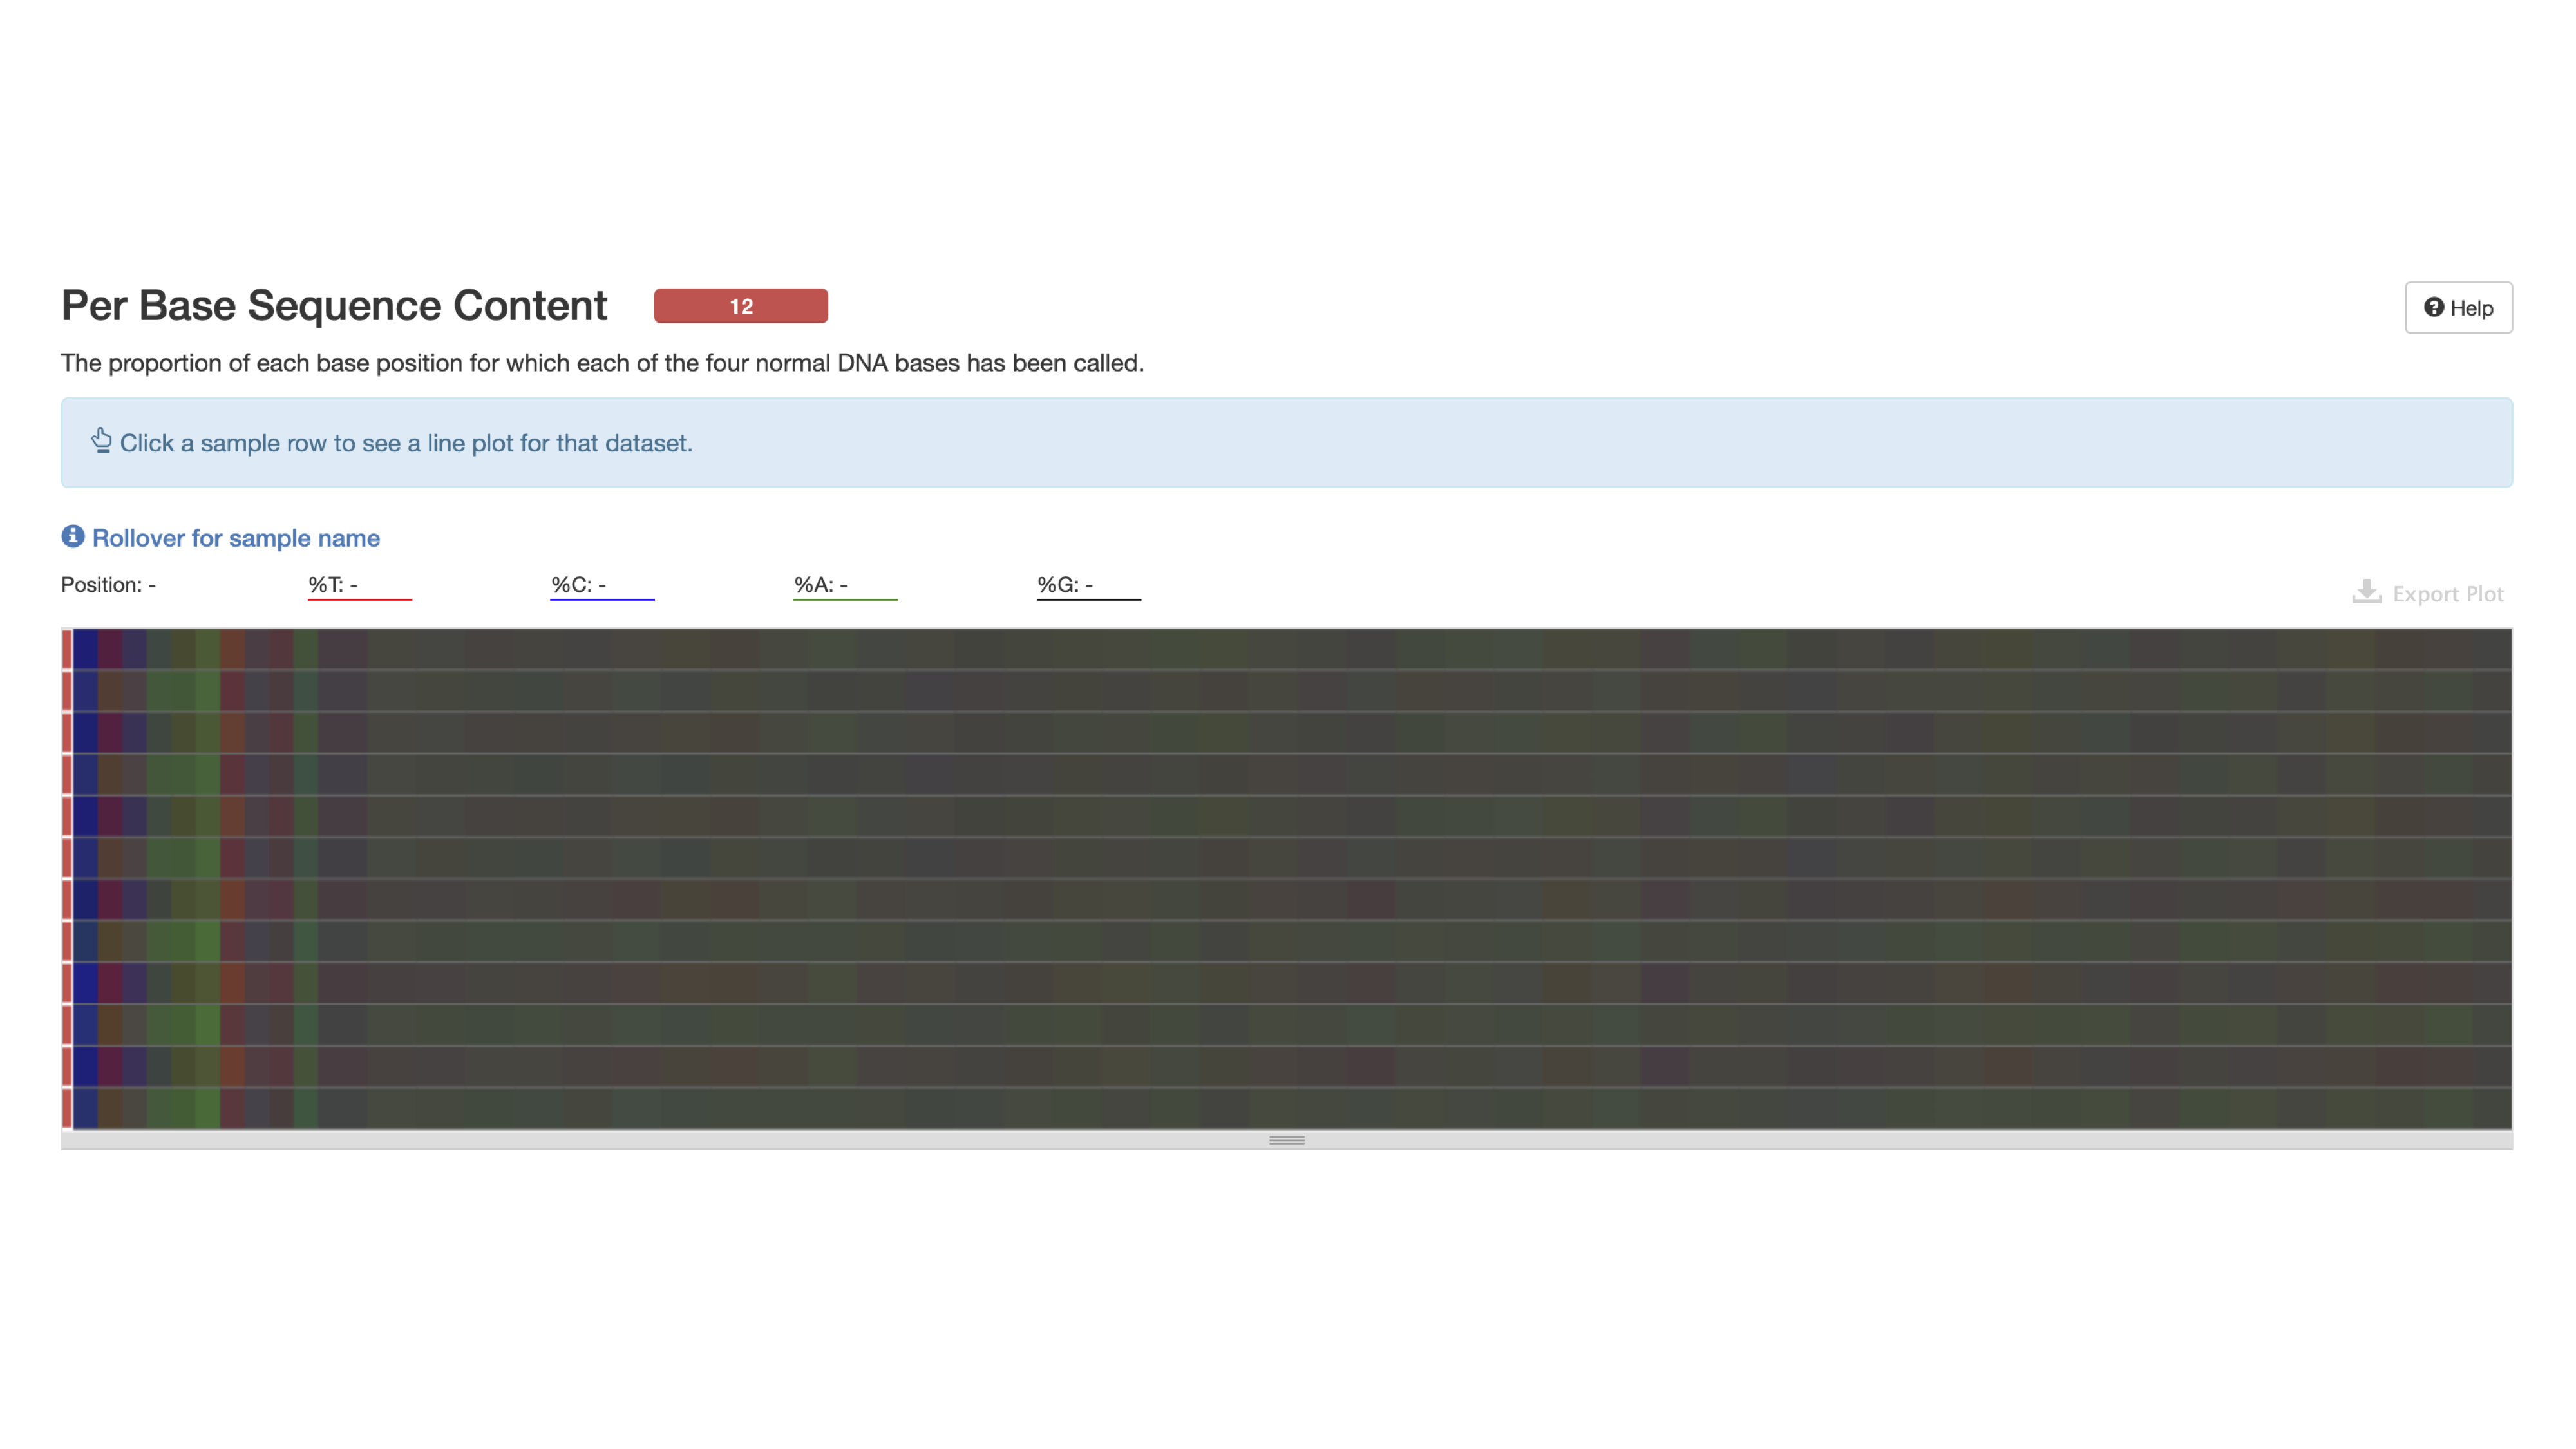Grab the resize handle grip below heatmap
Screen dimensions: 2576x1449
click(1286, 1140)
